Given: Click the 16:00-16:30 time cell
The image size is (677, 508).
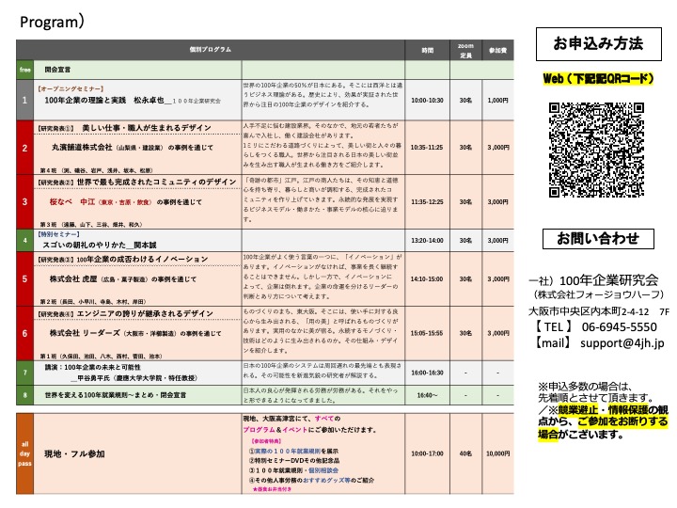Looking at the screenshot, I should coord(427,373).
